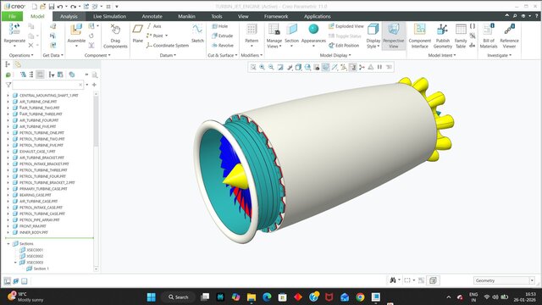Switch to the Analysis tab

[69, 16]
